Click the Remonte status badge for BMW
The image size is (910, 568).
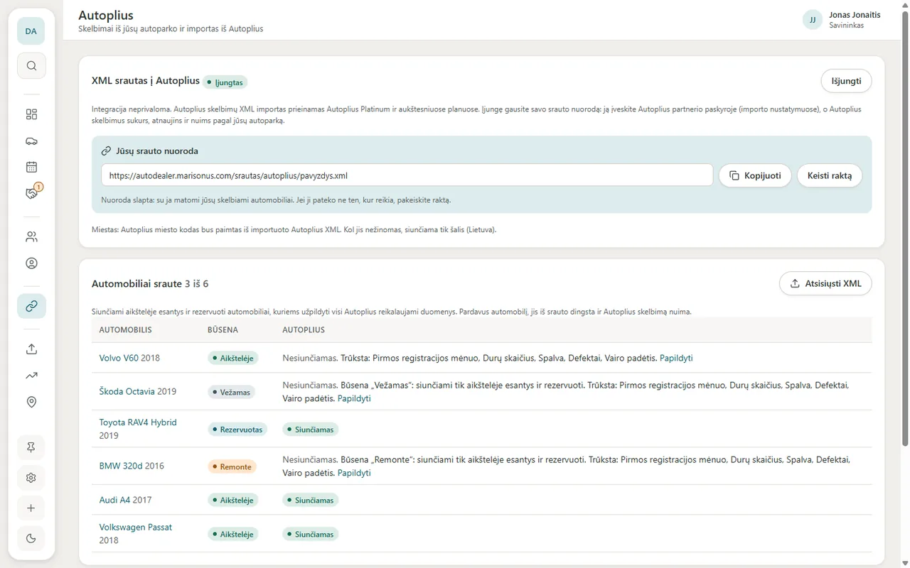232,466
